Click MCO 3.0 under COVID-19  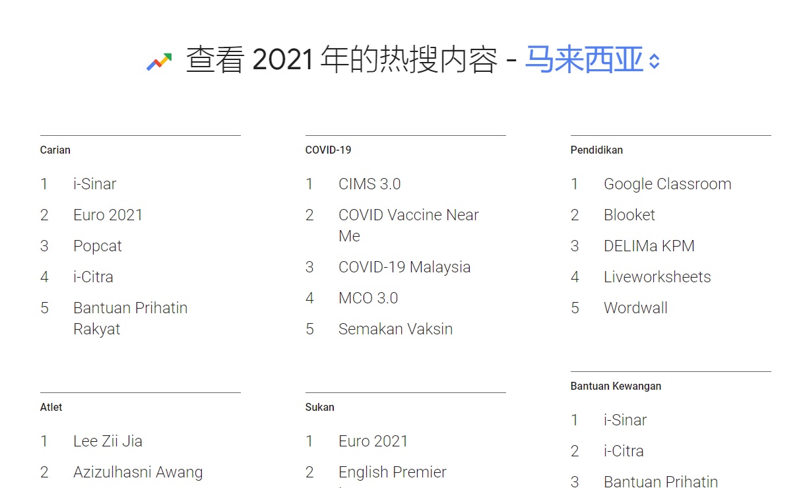tap(368, 297)
